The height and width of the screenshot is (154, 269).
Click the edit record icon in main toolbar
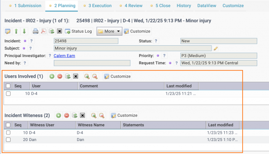pos(8,31)
